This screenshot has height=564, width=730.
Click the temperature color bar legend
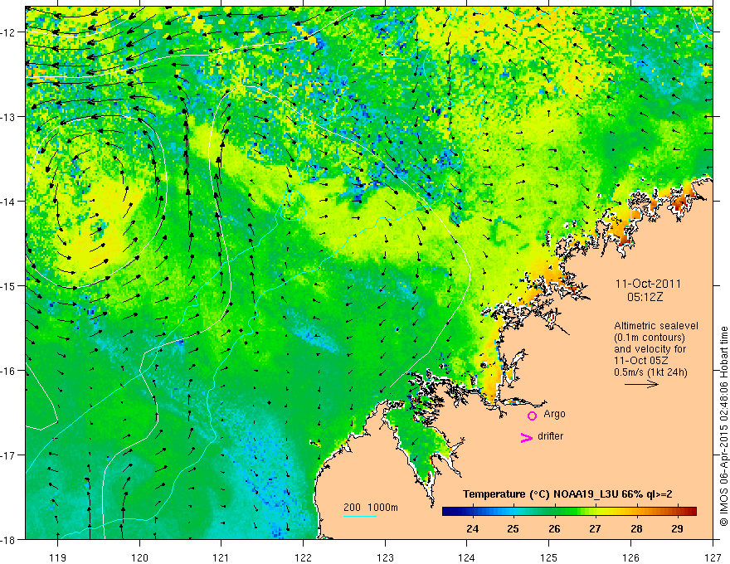[x=569, y=511]
